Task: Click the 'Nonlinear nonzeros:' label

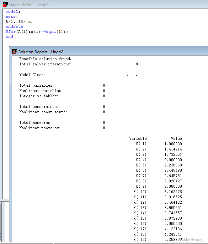Action: coord(40,128)
